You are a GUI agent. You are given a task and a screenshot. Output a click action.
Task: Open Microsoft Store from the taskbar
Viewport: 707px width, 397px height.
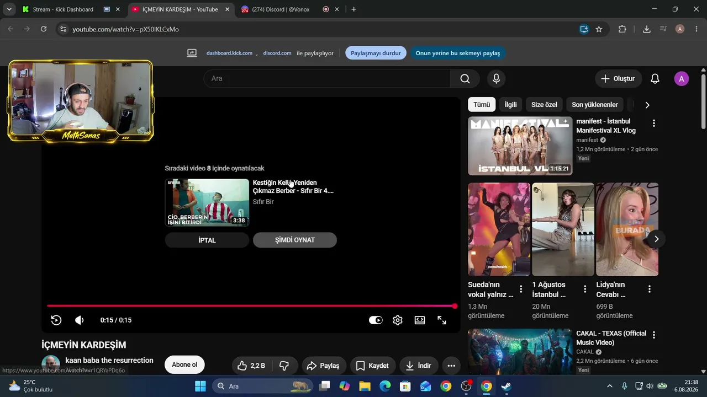click(405, 386)
